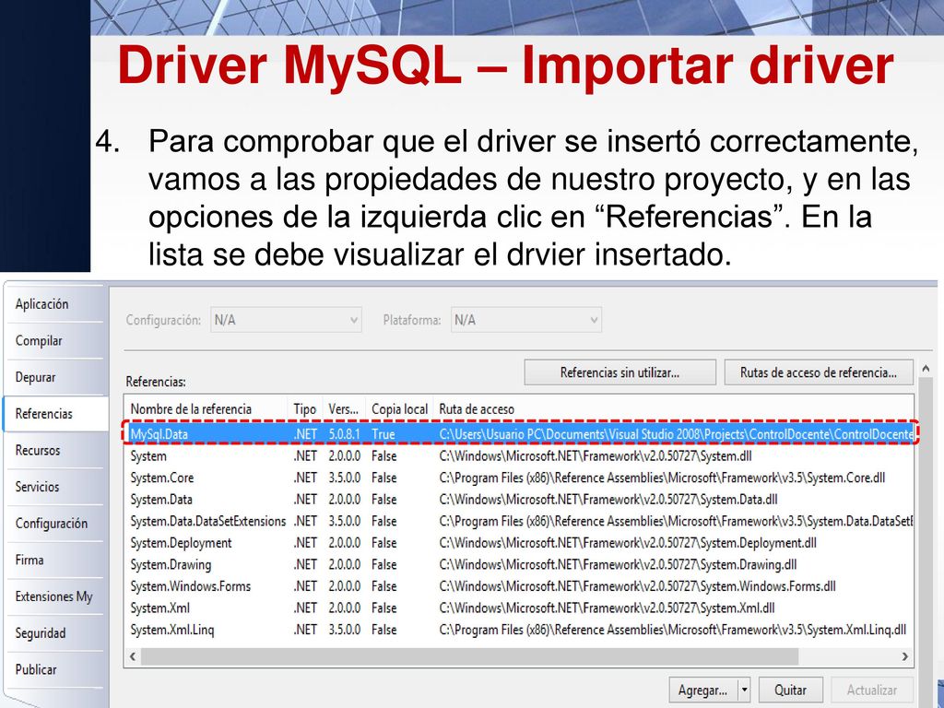The image size is (944, 708).
Task: Go to the Recursos tab
Action: [x=54, y=450]
